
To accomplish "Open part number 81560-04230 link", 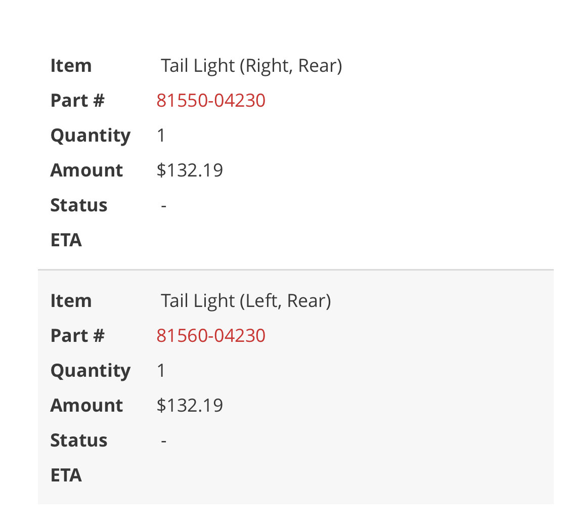I will [211, 336].
